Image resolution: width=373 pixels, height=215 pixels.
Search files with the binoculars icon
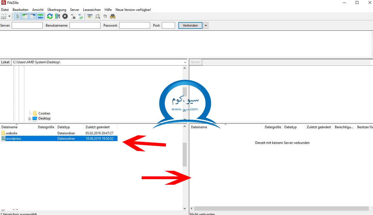[x=113, y=16]
